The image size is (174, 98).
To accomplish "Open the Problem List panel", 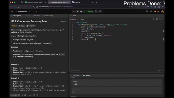I will pos(21,11).
